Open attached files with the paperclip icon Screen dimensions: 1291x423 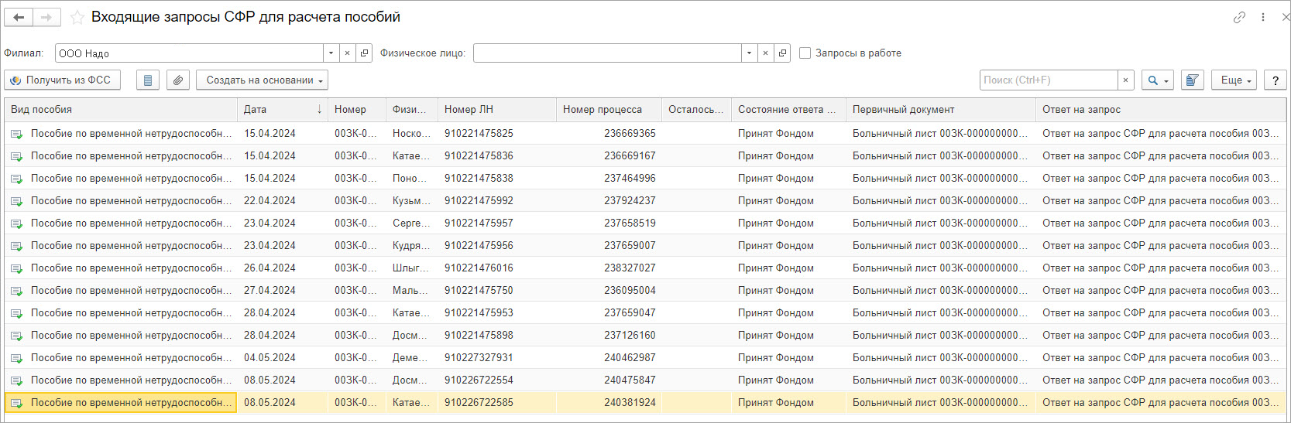point(178,80)
